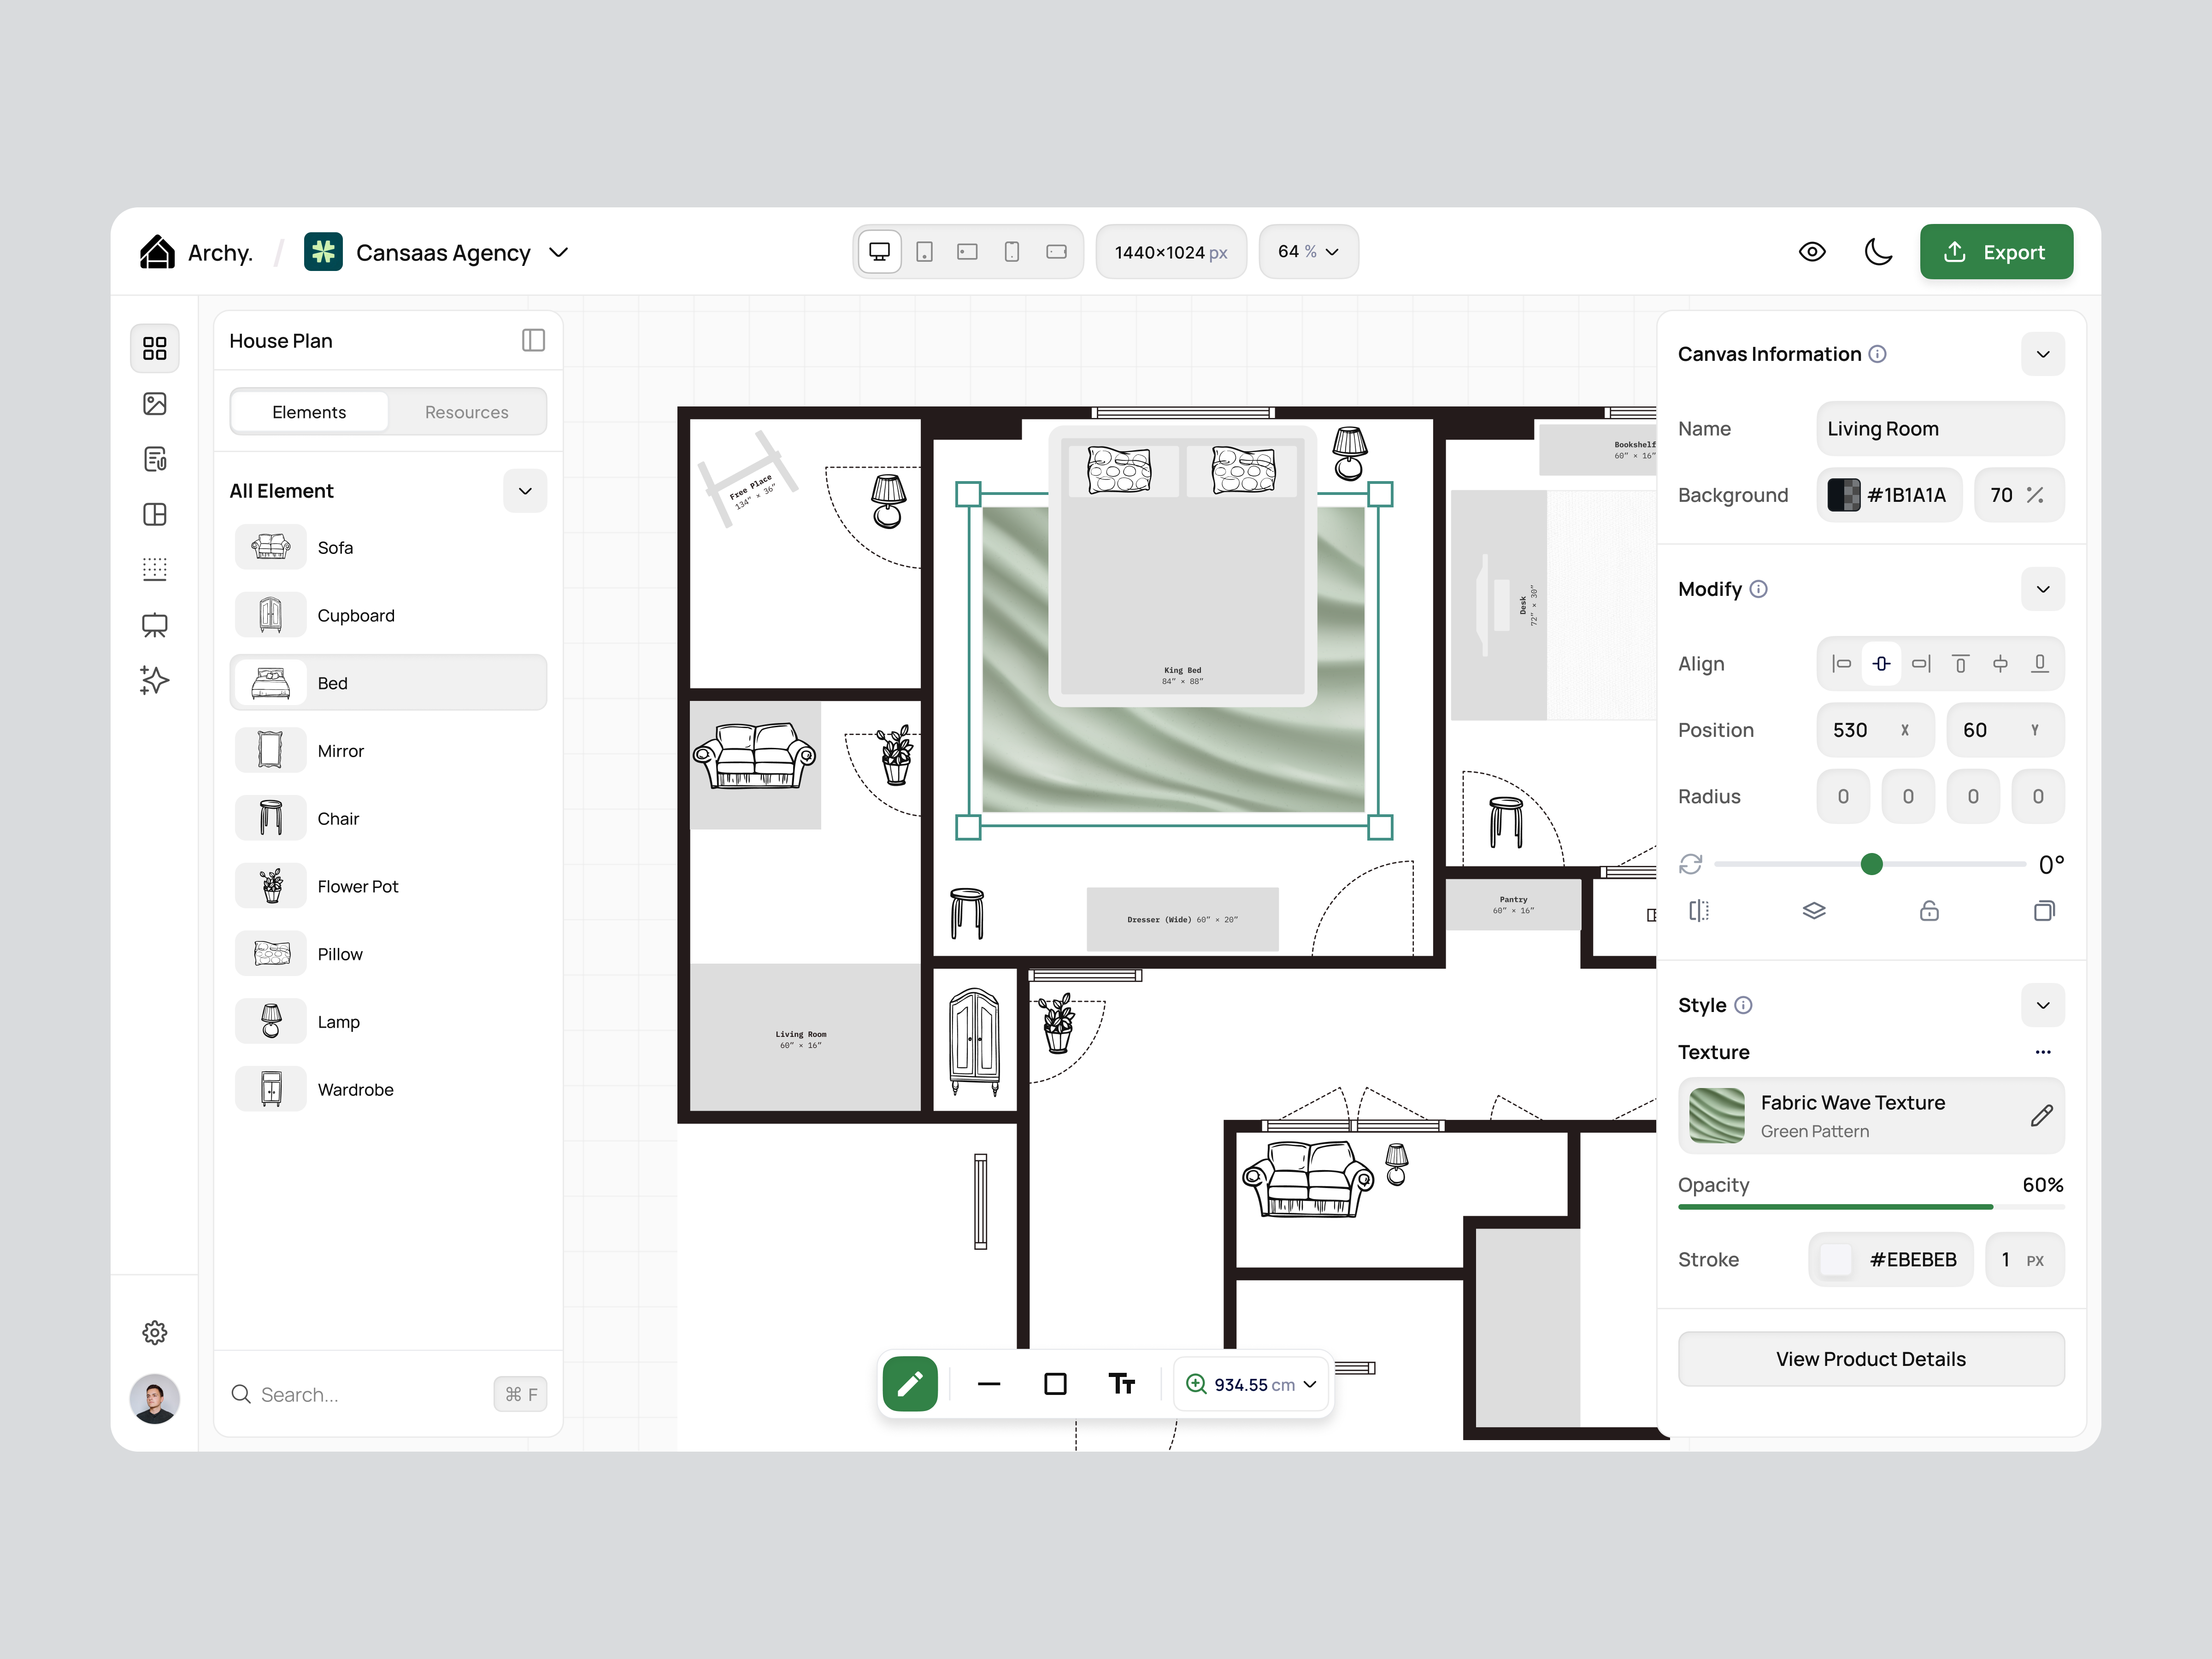This screenshot has height=1659, width=2212.
Task: Toggle dark mode with the moon icon
Action: tap(1879, 252)
